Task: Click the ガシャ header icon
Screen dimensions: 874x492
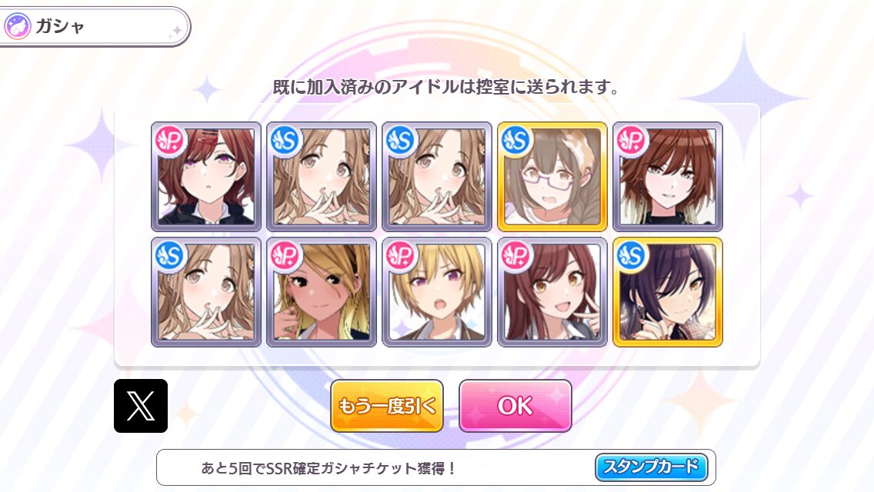Action: pos(17,26)
